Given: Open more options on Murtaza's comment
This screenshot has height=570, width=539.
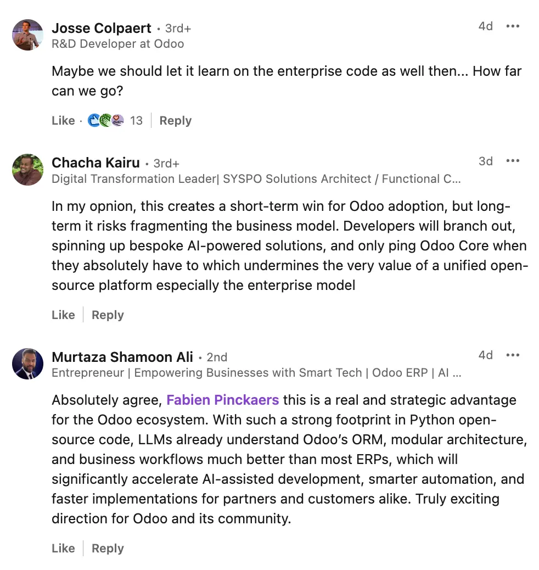Looking at the screenshot, I should 513,355.
